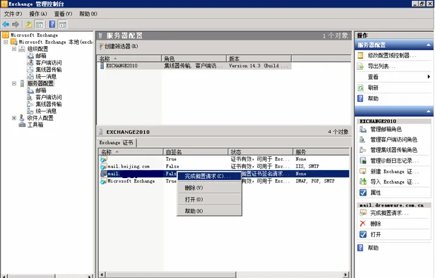Click 新建 Exchange 证书 action

pyautogui.click(x=394, y=171)
